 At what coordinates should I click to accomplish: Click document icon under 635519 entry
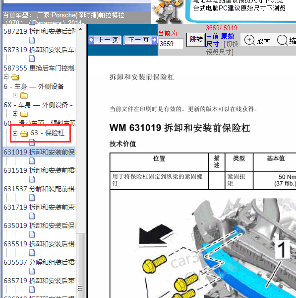point(32,253)
